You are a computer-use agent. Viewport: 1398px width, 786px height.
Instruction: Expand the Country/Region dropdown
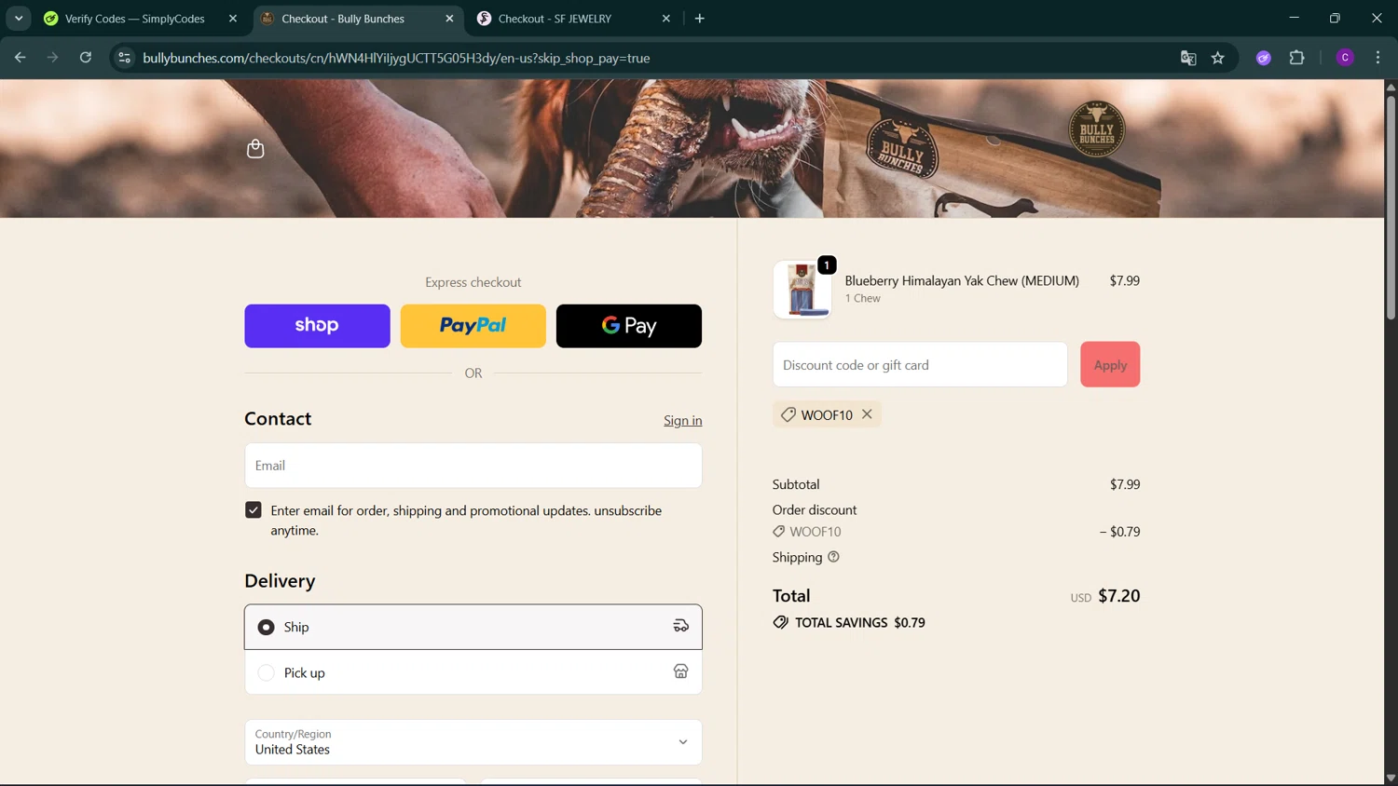473,742
